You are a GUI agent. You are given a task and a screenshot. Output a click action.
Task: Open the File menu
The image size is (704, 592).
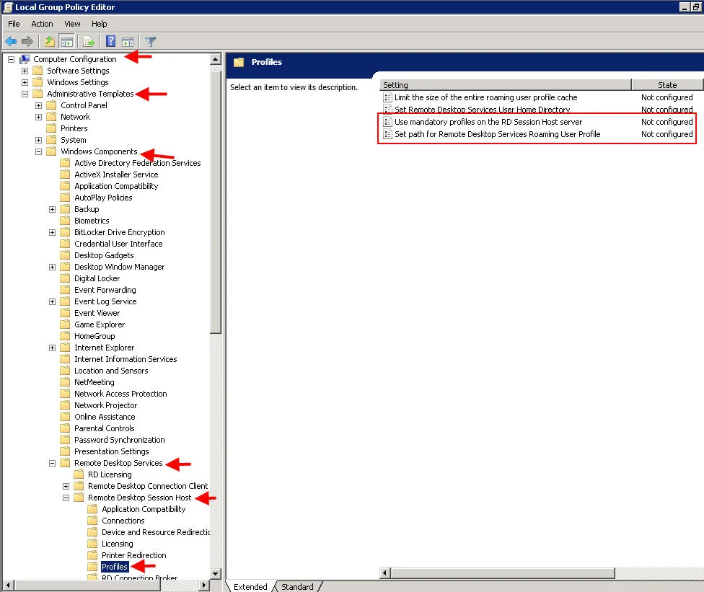tap(14, 24)
